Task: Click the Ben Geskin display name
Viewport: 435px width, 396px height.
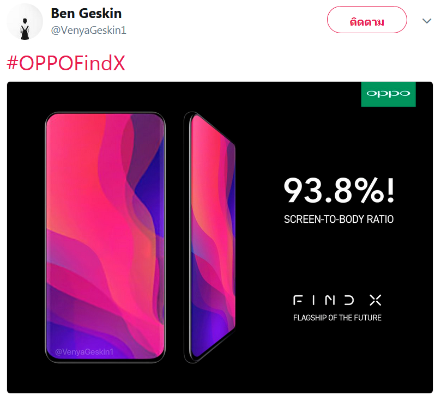Action: tap(86, 13)
